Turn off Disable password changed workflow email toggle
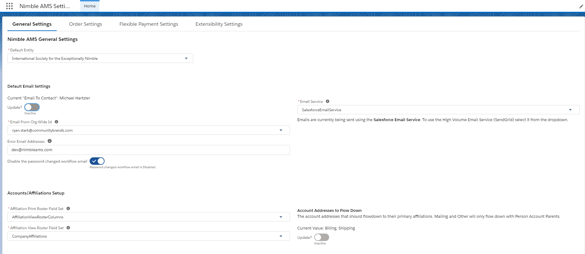Image resolution: width=585 pixels, height=254 pixels. tap(97, 161)
